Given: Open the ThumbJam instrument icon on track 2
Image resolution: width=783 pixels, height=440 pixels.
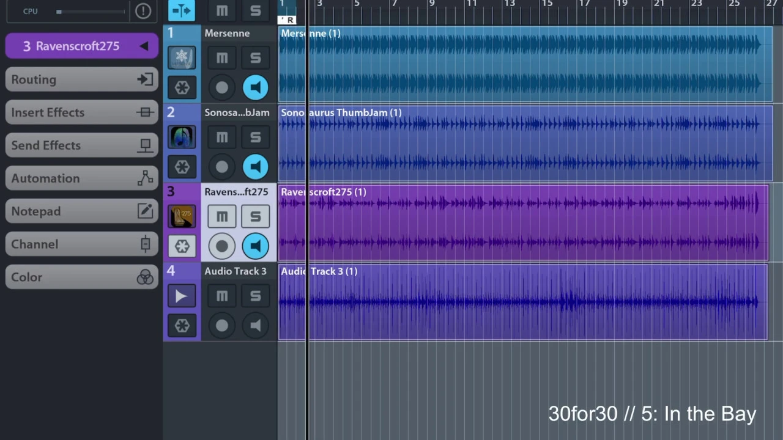Looking at the screenshot, I should coord(182,137).
